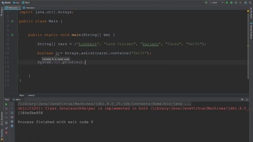Close Run panel with red X icon

(x=6, y=133)
